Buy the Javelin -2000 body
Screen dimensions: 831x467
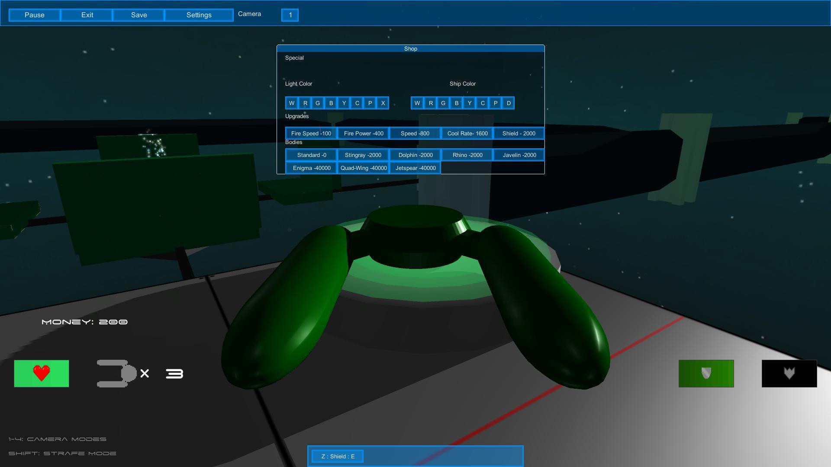tap(519, 155)
